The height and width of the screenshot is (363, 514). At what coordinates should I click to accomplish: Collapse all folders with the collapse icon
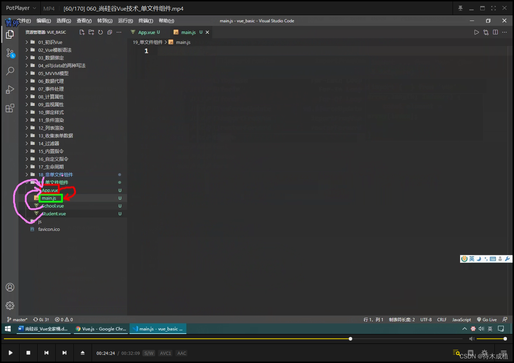(110, 32)
